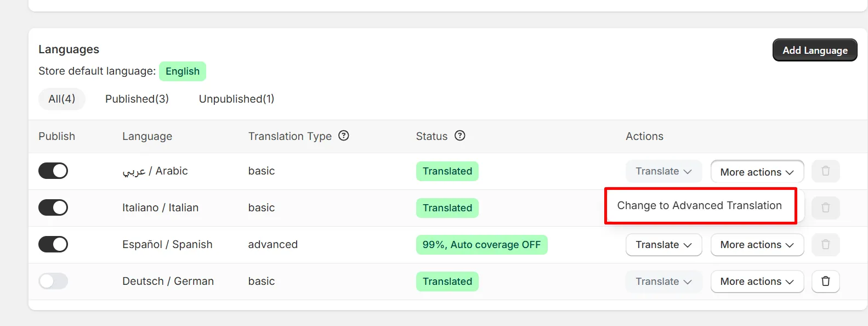
Task: Expand More actions for Spanish row
Action: click(x=757, y=245)
